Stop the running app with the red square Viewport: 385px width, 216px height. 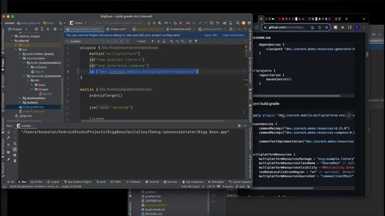(180, 23)
